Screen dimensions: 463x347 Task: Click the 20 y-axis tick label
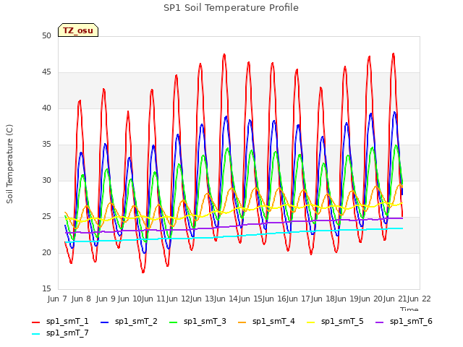click(46, 252)
